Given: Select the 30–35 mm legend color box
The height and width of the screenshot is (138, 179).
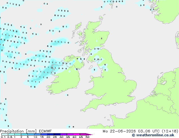Looking at the screenshot, I should 63,134.
